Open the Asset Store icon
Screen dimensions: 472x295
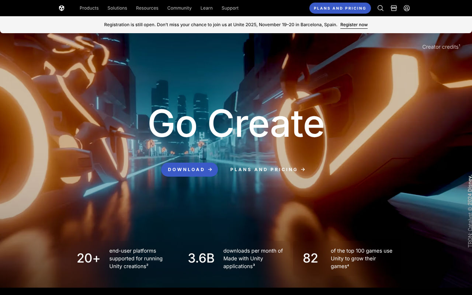[x=393, y=8]
